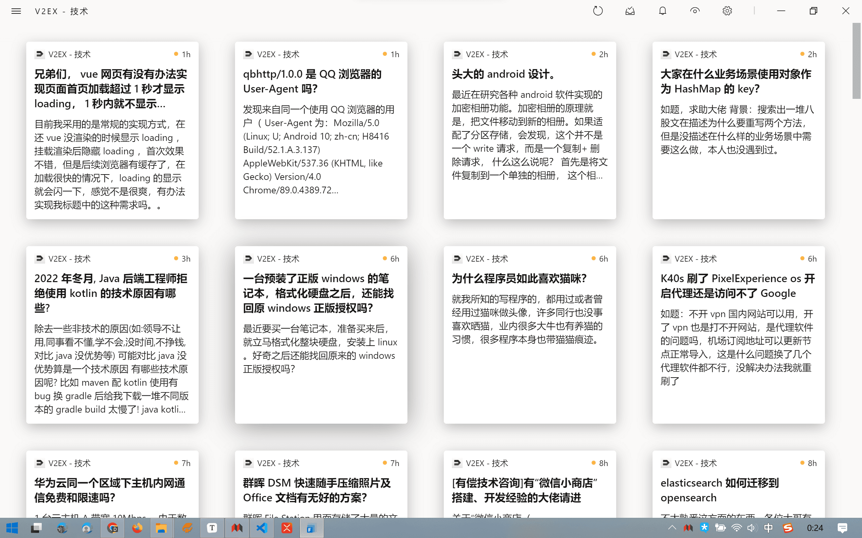Open article 头大的 android 设计
Viewport: 862px width, 538px height.
coord(530,130)
